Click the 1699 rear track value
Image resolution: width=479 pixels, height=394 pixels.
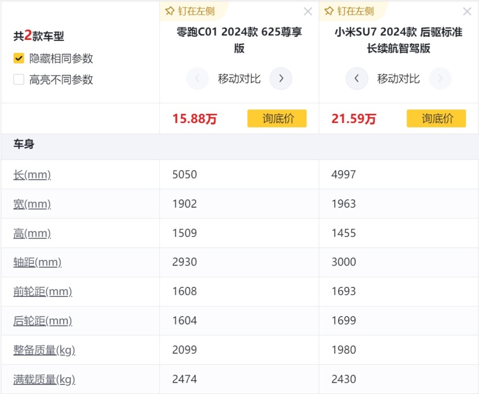click(x=344, y=320)
